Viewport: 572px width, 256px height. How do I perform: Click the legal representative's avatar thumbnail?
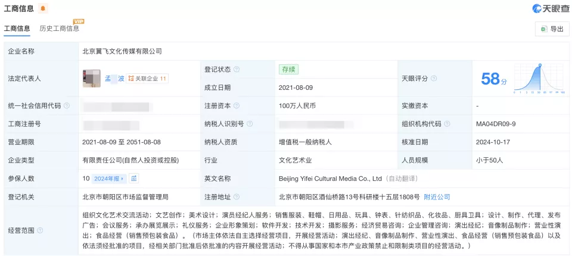[x=91, y=78]
